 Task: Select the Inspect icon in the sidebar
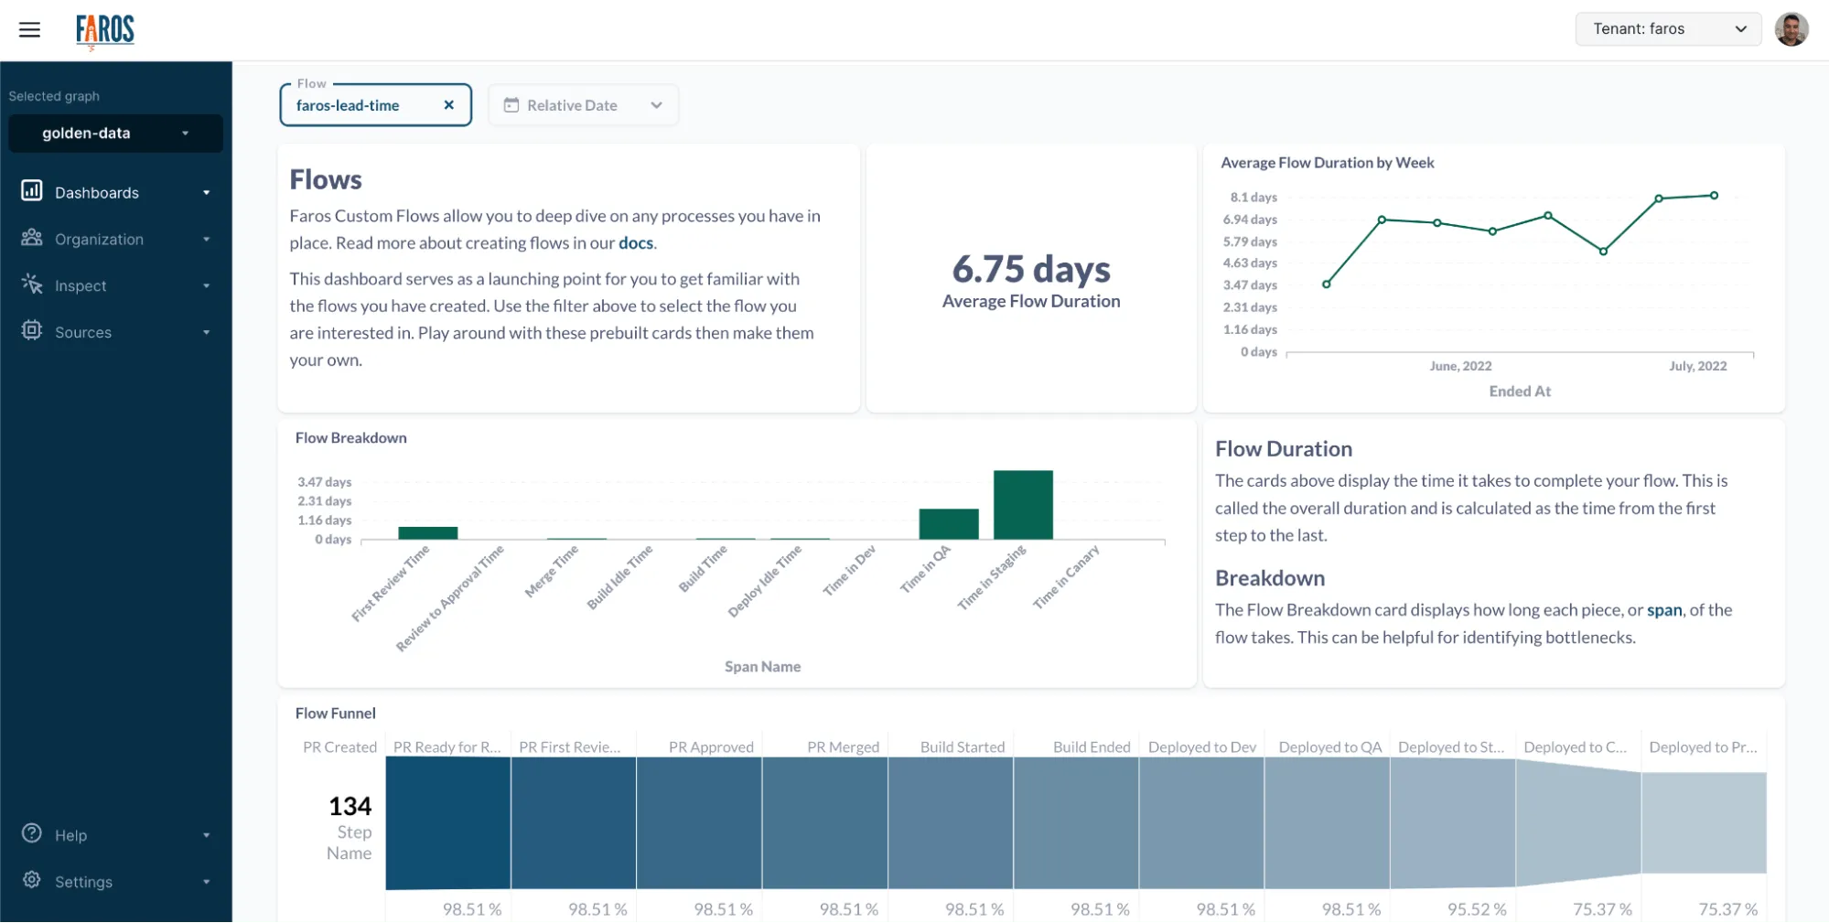[31, 285]
